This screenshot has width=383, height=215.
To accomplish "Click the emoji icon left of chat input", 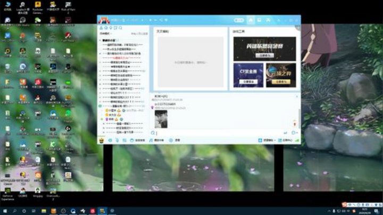I will coord(153,133).
